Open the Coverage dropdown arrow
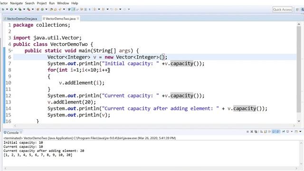304x171 pixels. pyautogui.click(x=24, y=9)
